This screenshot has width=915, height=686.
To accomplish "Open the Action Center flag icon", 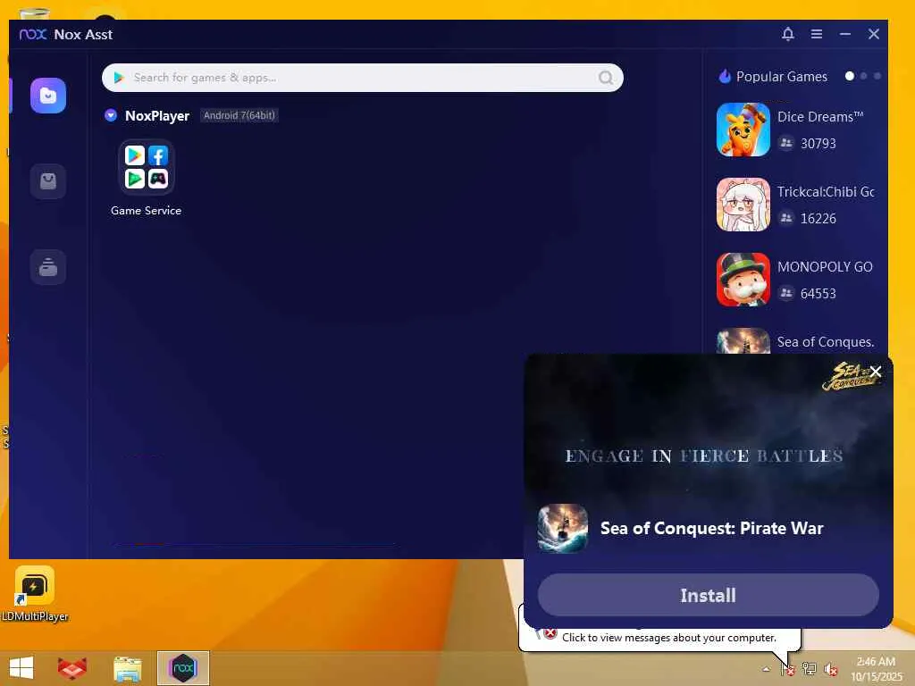I will tap(788, 669).
